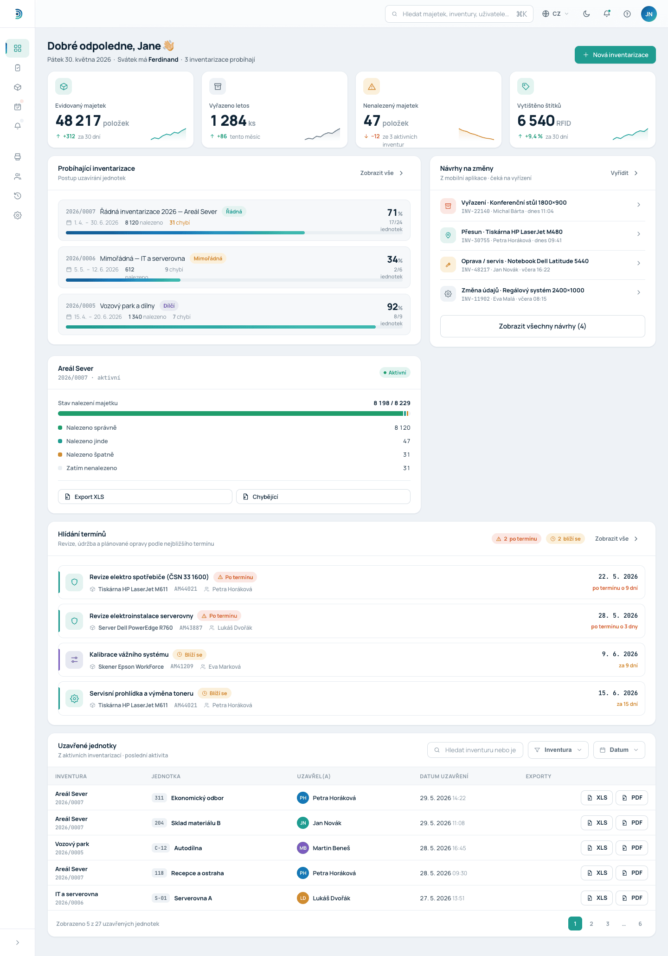Go to page 3 of closed units

[608, 924]
